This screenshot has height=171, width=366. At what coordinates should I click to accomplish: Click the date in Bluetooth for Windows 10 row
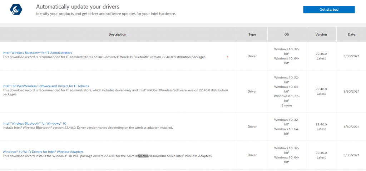351,127
